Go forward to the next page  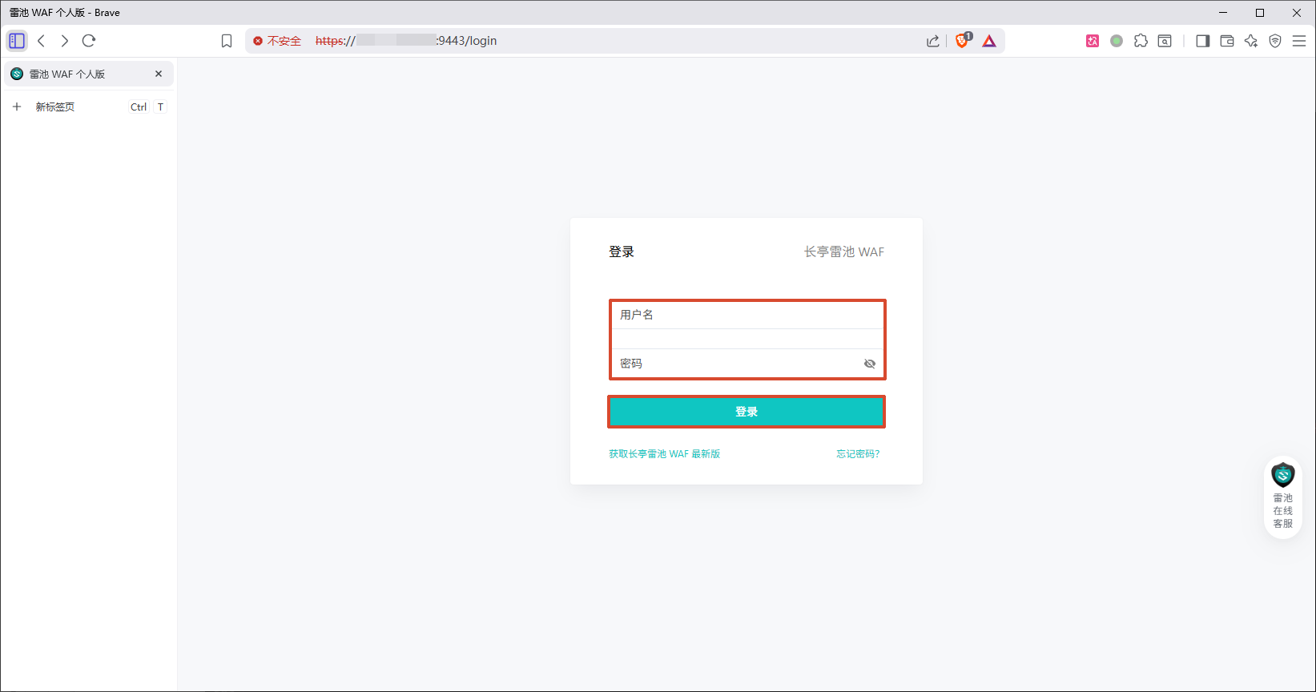(65, 41)
